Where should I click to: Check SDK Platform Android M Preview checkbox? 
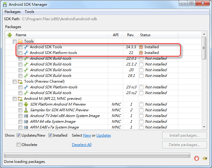[20, 104]
